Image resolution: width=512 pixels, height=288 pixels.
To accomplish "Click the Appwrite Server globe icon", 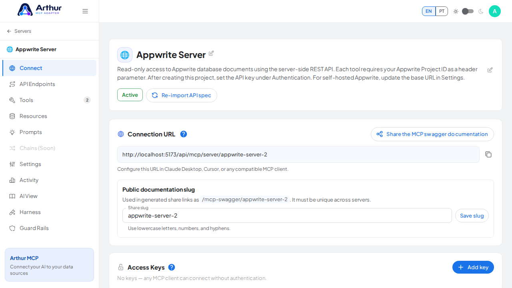I will [125, 55].
